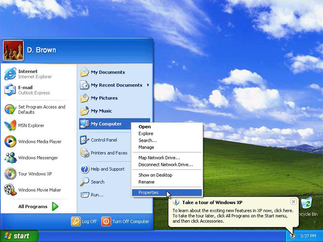Click the Outlook Express subtitle text
This screenshot has width=323, height=242.
(34, 93)
